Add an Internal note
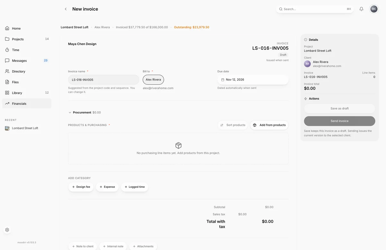The width and height of the screenshot is (386, 250). pyautogui.click(x=113, y=246)
